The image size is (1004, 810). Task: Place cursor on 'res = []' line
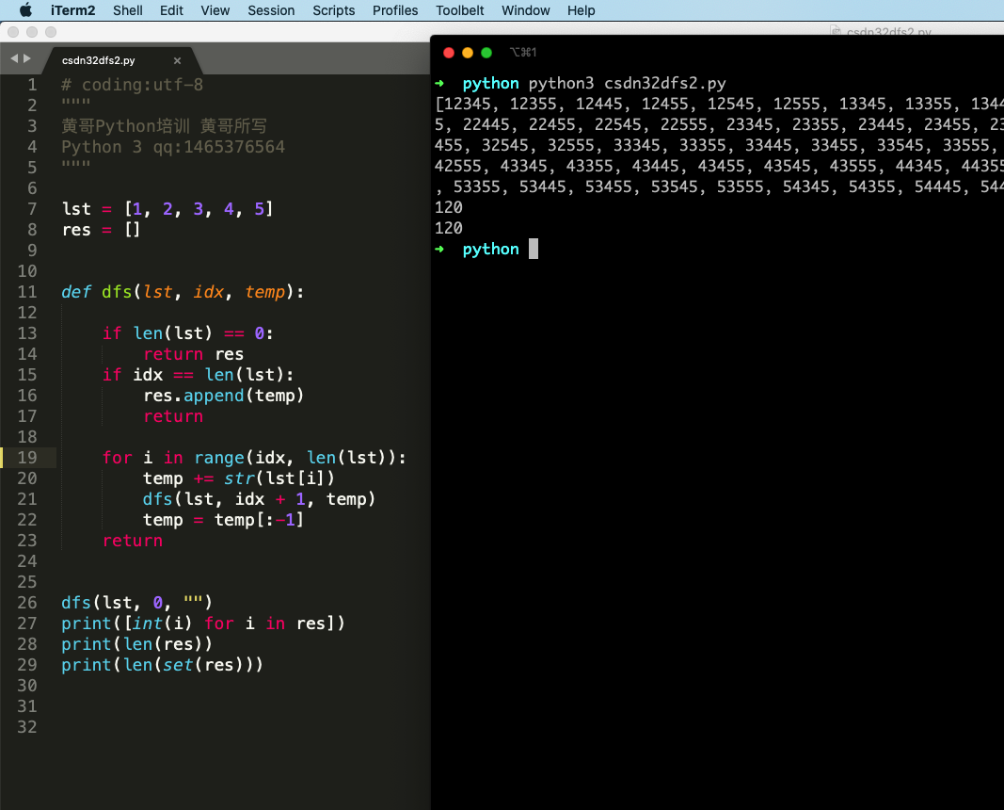click(x=101, y=230)
